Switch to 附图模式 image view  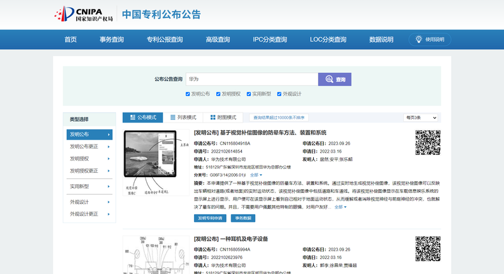click(222, 118)
